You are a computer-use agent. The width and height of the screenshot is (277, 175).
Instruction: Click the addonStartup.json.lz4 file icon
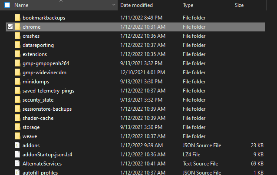coord(17,155)
